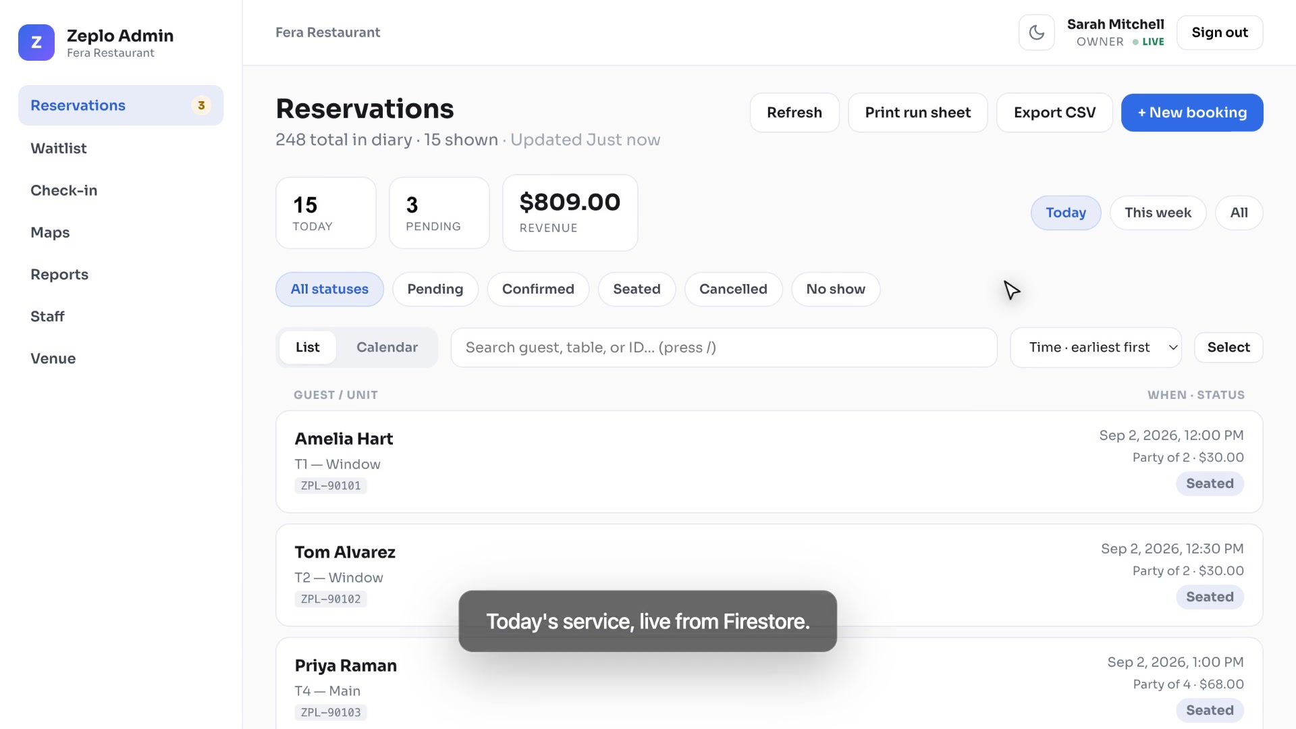Open Check-in in the sidebar
Viewport: 1296px width, 729px height.
click(x=121, y=190)
